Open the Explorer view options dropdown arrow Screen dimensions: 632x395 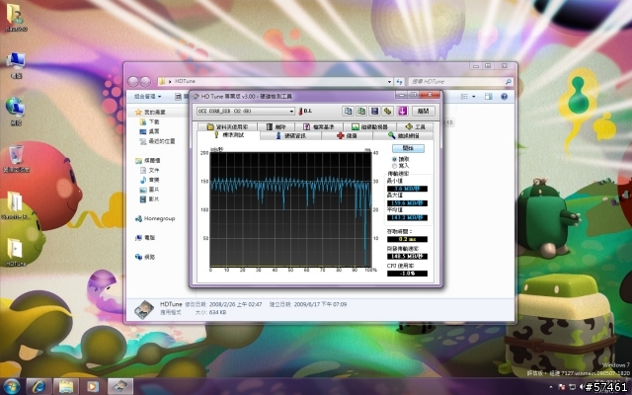(474, 97)
